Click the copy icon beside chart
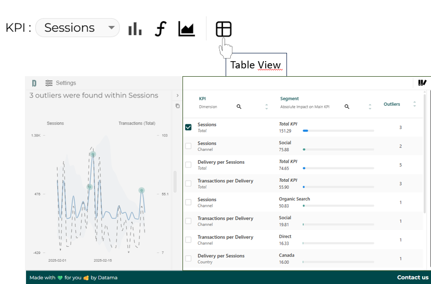The height and width of the screenshot is (284, 431). pyautogui.click(x=178, y=106)
